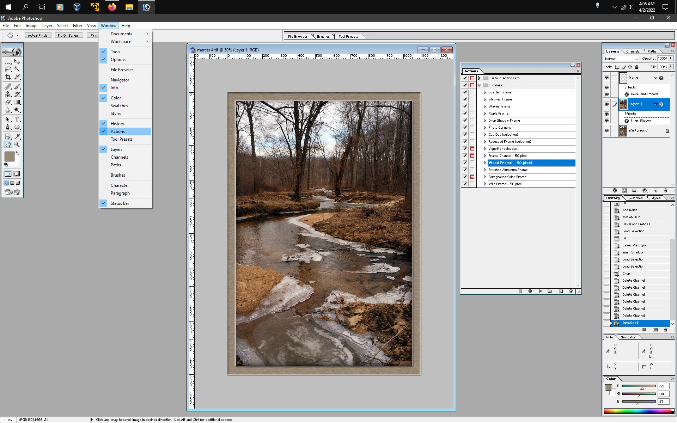Image resolution: width=677 pixels, height=423 pixels.
Task: Pick the Eyedropper tool
Action: [17, 136]
